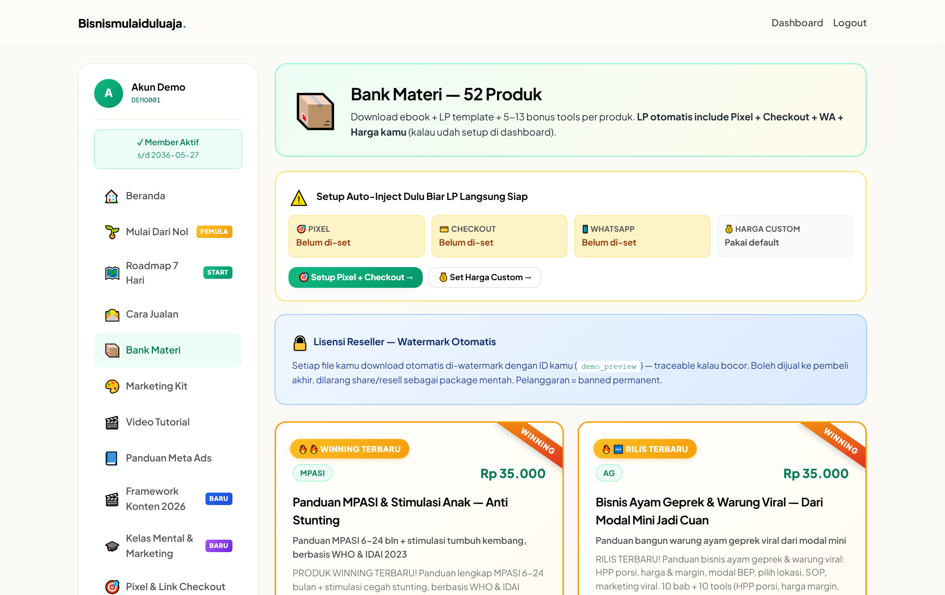
Task: Click the START badge next to Roadmap
Action: pos(218,272)
